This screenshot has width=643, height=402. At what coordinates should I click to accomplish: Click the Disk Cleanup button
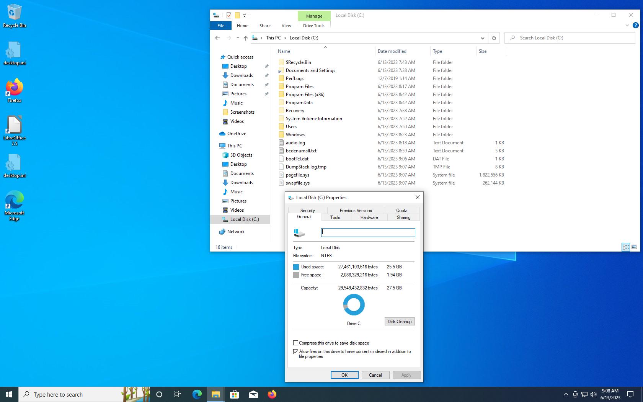[399, 322]
